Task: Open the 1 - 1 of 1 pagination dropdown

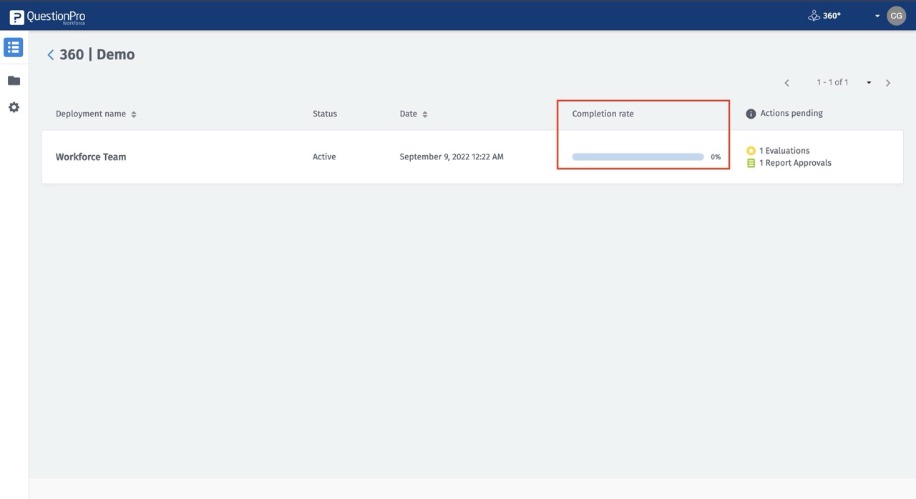Action: [x=869, y=83]
